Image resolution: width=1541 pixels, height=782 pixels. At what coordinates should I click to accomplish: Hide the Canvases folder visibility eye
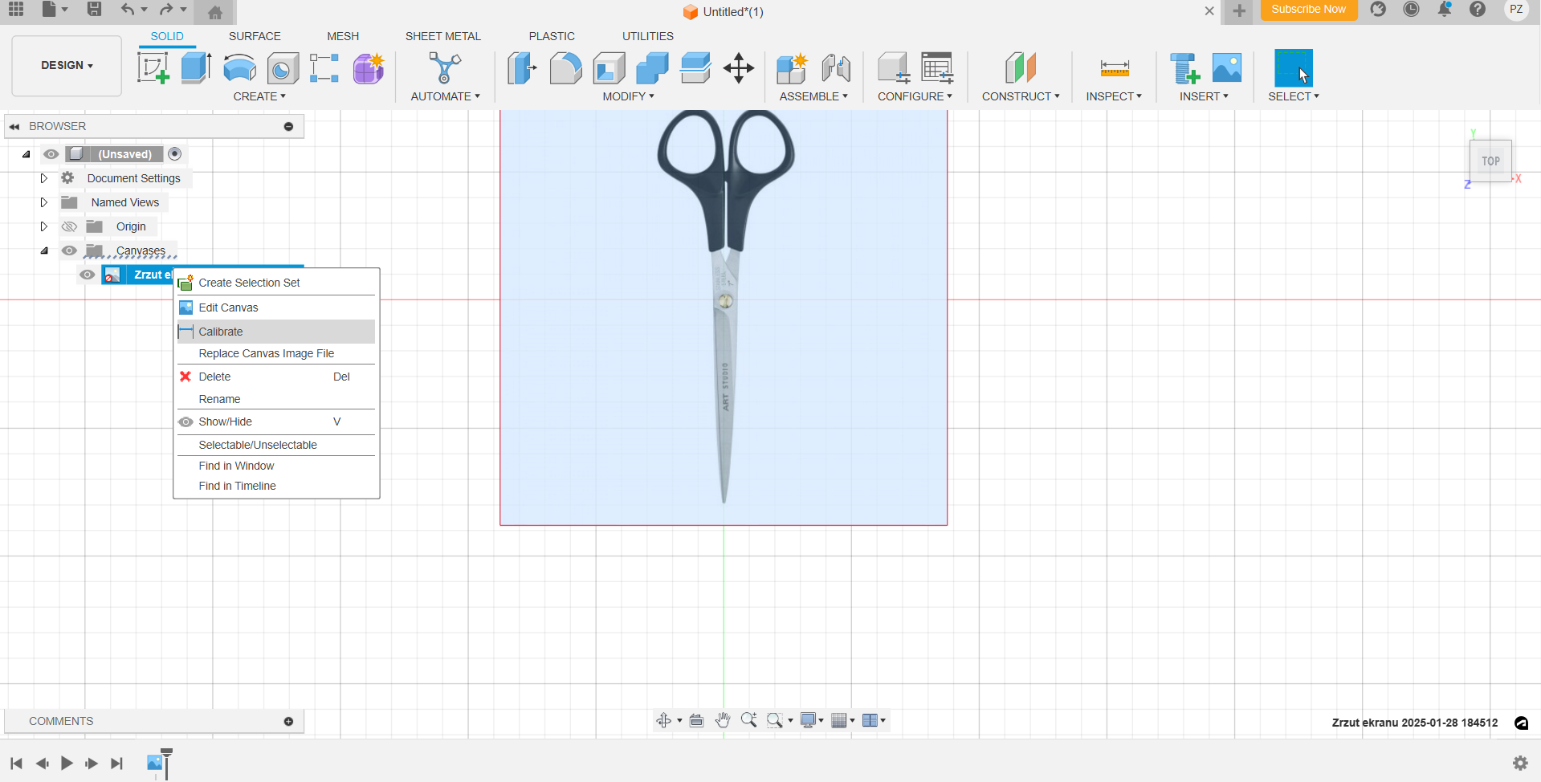point(70,250)
